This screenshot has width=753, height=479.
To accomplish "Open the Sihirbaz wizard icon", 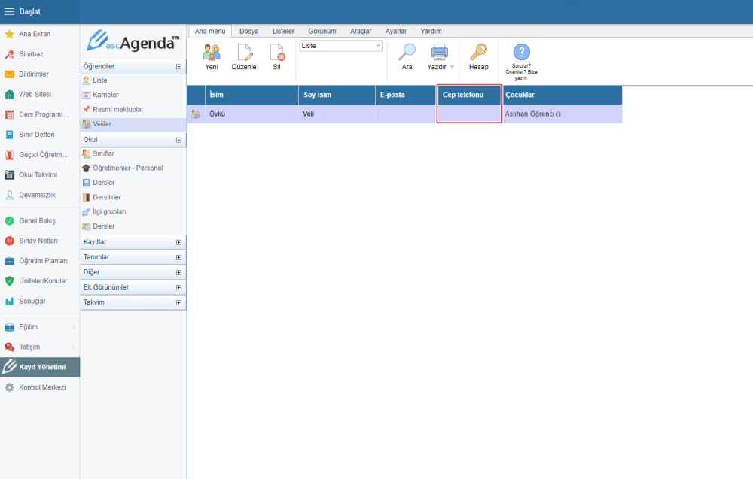I will (x=9, y=54).
